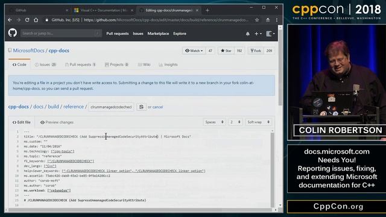Close the Editing cpp-docs tab
Screen dimensions: 386x217
pos(197,10)
